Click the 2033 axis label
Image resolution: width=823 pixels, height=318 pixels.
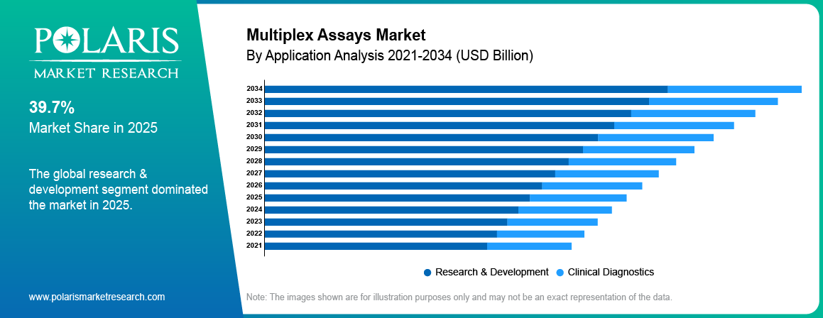254,100
